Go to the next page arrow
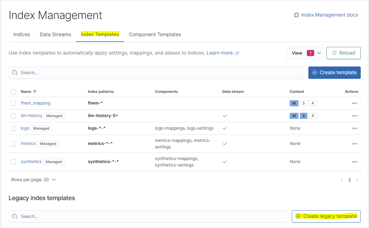Screen dimensions: 369x228 357,180
